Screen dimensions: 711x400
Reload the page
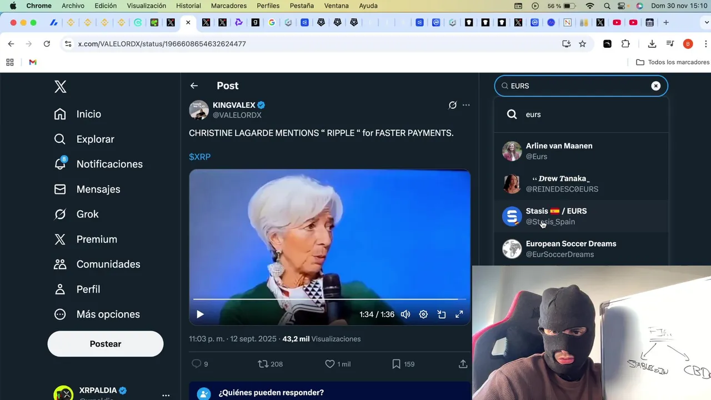(x=47, y=44)
